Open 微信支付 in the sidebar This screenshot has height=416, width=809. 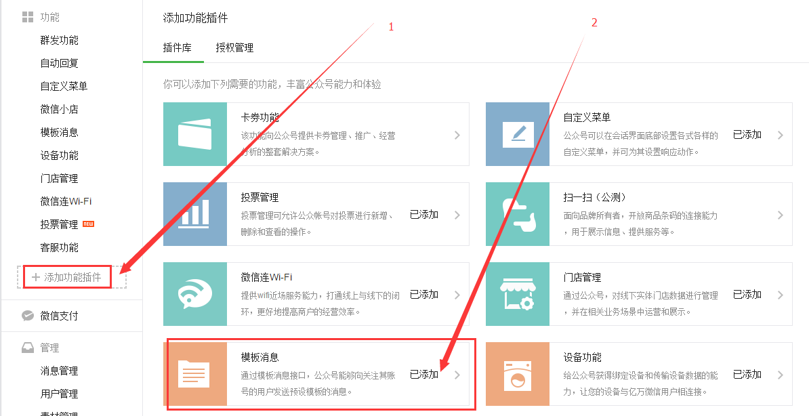point(60,316)
